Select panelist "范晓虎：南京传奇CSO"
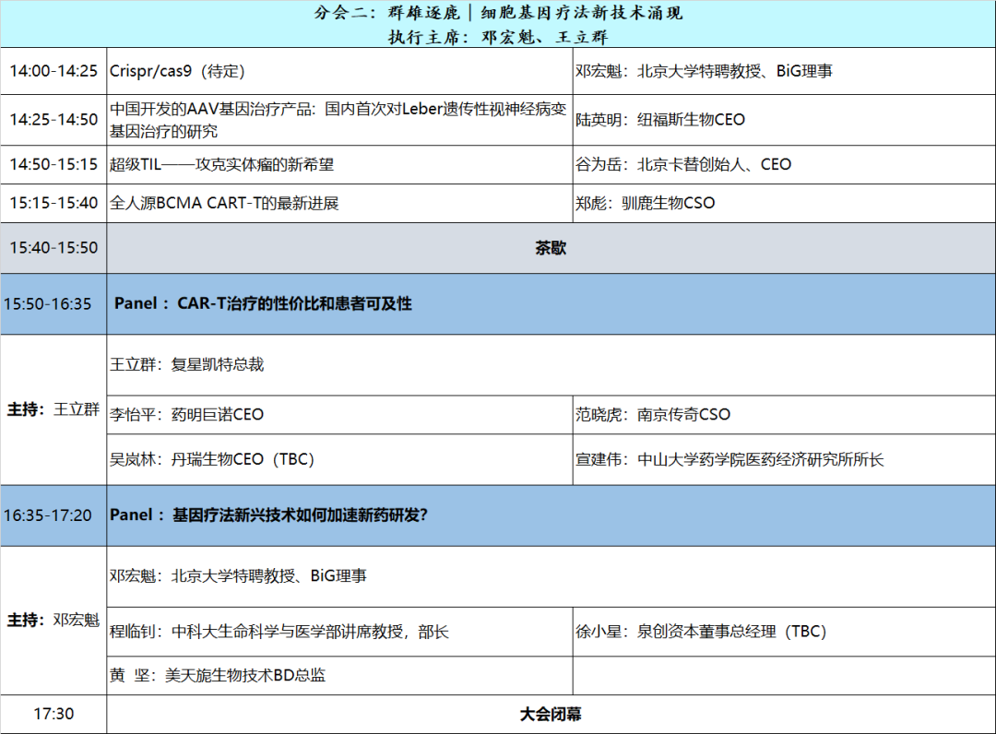The height and width of the screenshot is (734, 996). pos(653,415)
